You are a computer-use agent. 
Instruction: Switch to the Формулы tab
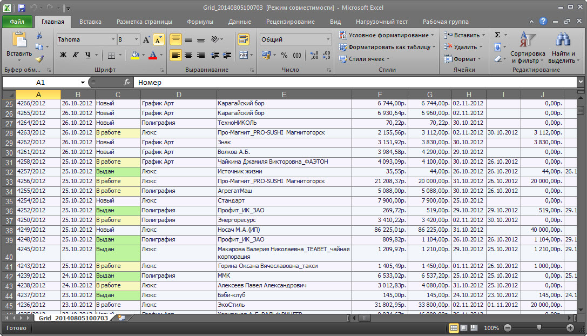coord(200,22)
